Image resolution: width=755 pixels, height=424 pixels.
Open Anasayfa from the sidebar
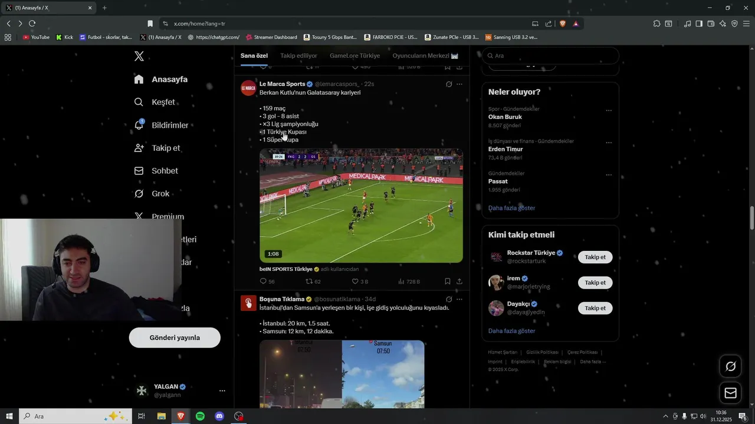(x=160, y=79)
